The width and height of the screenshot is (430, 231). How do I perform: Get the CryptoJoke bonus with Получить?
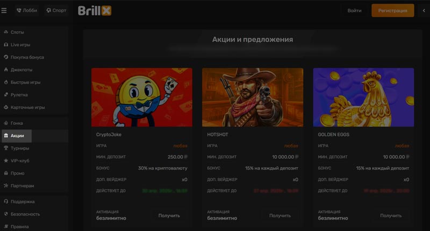[x=169, y=215]
